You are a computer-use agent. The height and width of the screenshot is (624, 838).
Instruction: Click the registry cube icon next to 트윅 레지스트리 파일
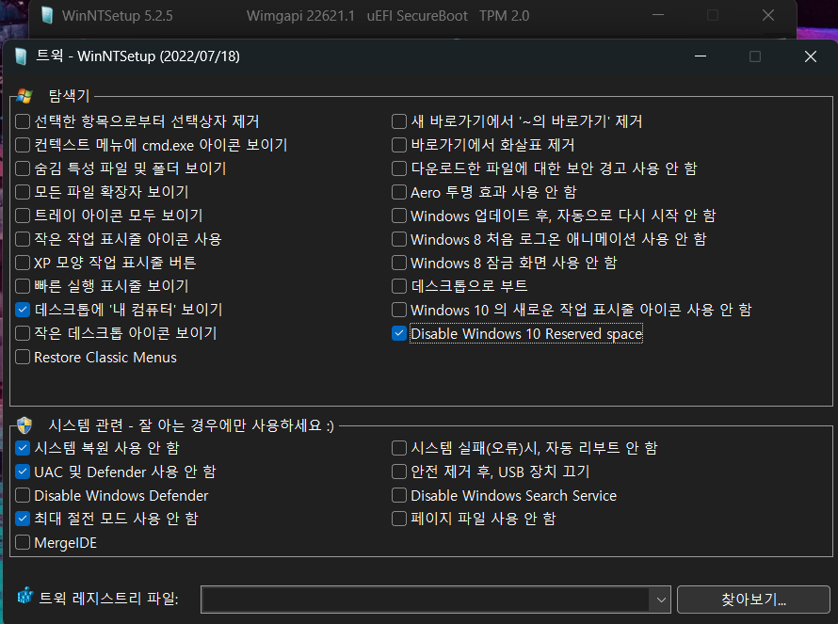click(25, 596)
